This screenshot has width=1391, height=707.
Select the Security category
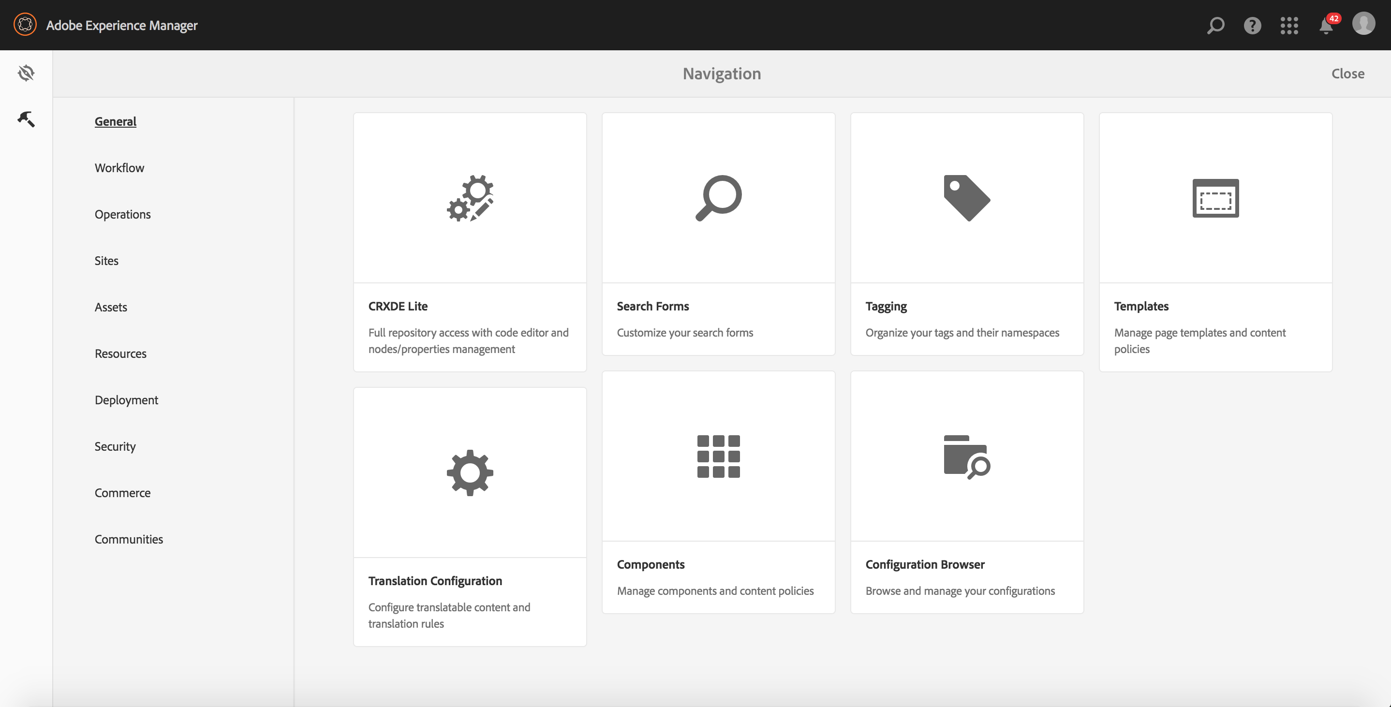pos(115,447)
